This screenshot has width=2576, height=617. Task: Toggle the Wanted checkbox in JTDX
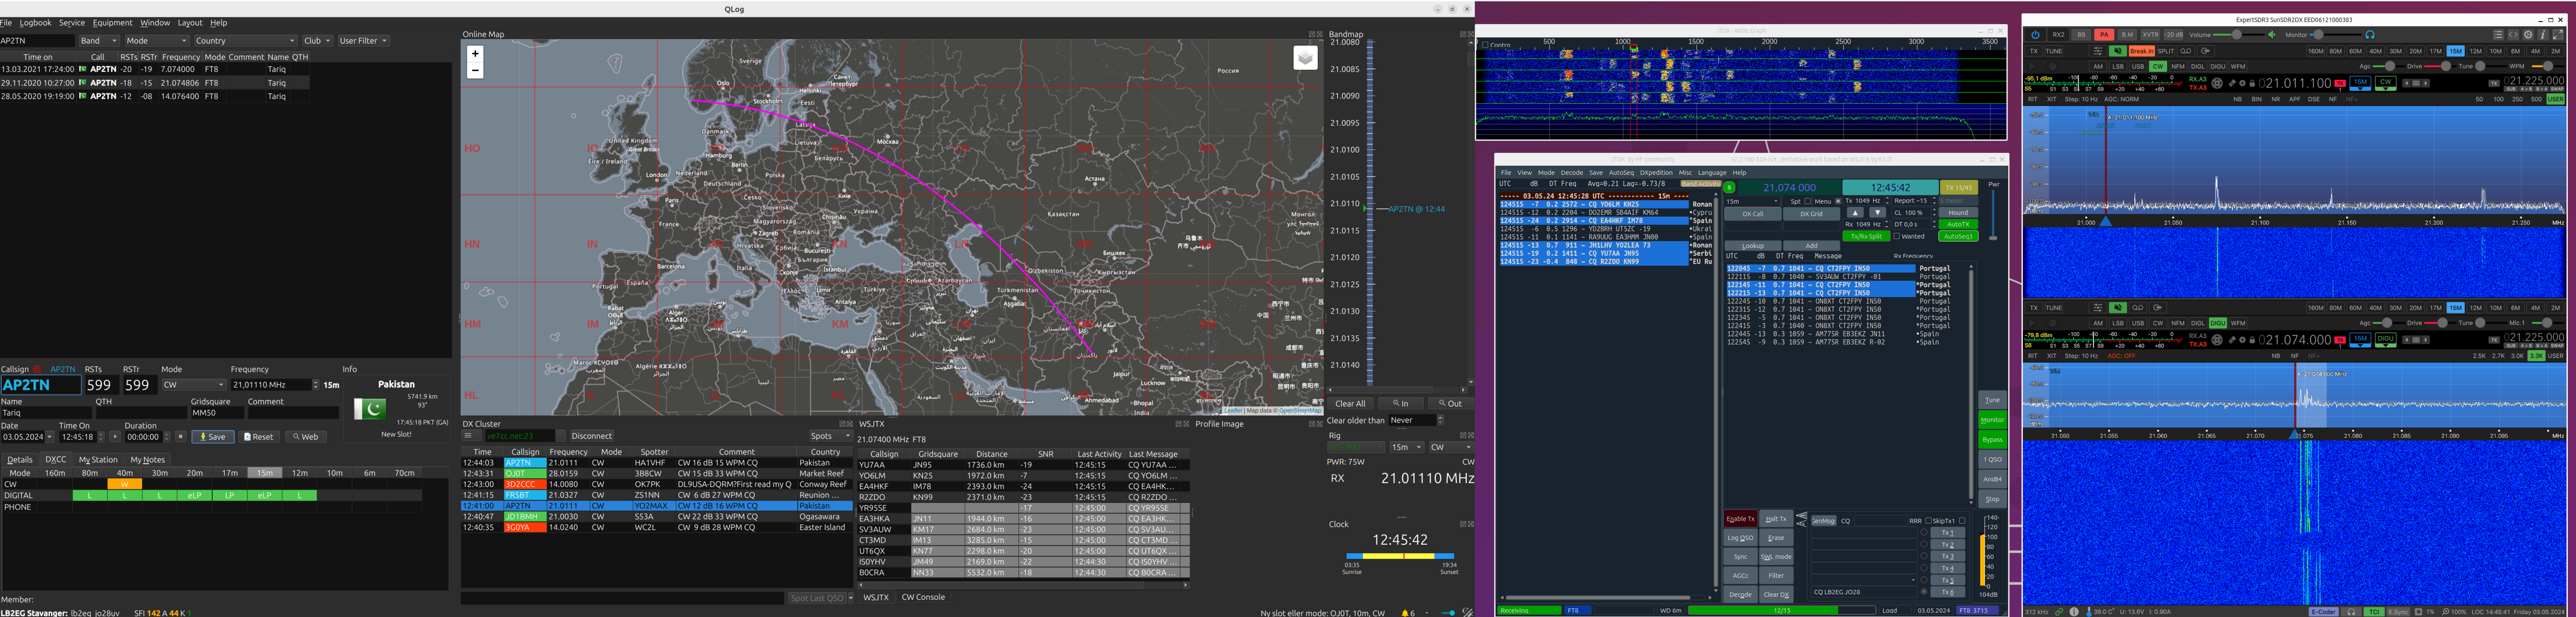pyautogui.click(x=1897, y=236)
